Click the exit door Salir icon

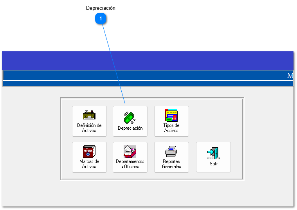pyautogui.click(x=213, y=153)
